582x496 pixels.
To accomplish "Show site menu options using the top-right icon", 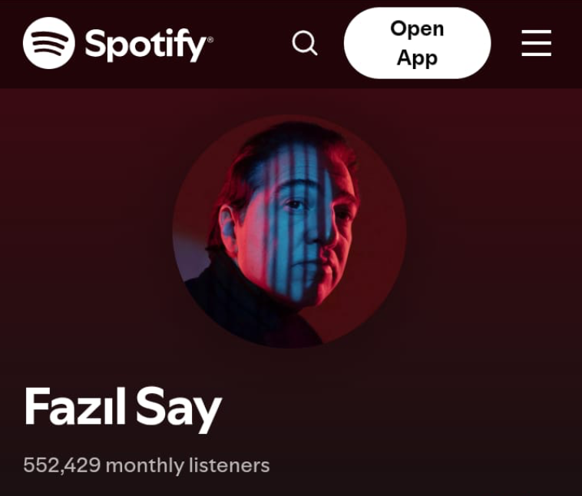I will pos(536,43).
